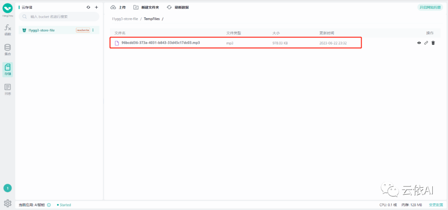
Task: Click TempFiles in the breadcrumb path
Action: 152,19
